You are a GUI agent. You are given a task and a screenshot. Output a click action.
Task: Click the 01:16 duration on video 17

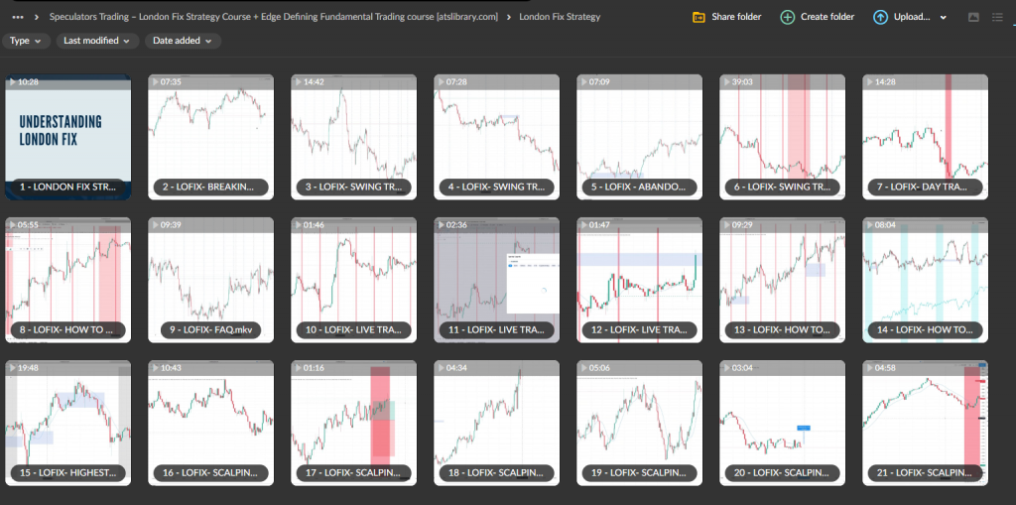313,368
